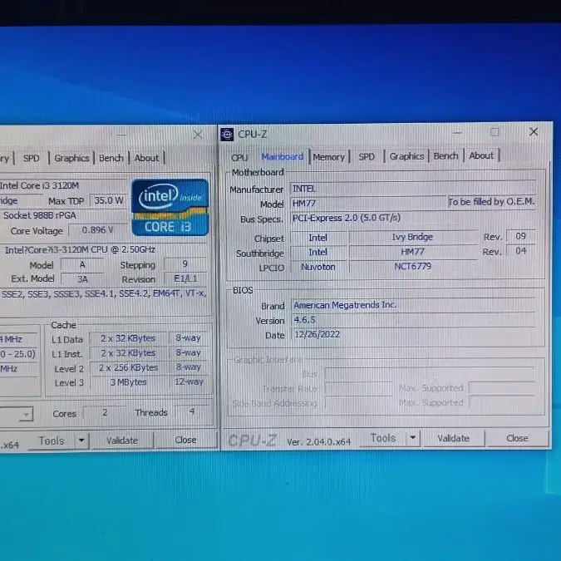Click Level 3 '3 MBytes' value

[x=128, y=382]
